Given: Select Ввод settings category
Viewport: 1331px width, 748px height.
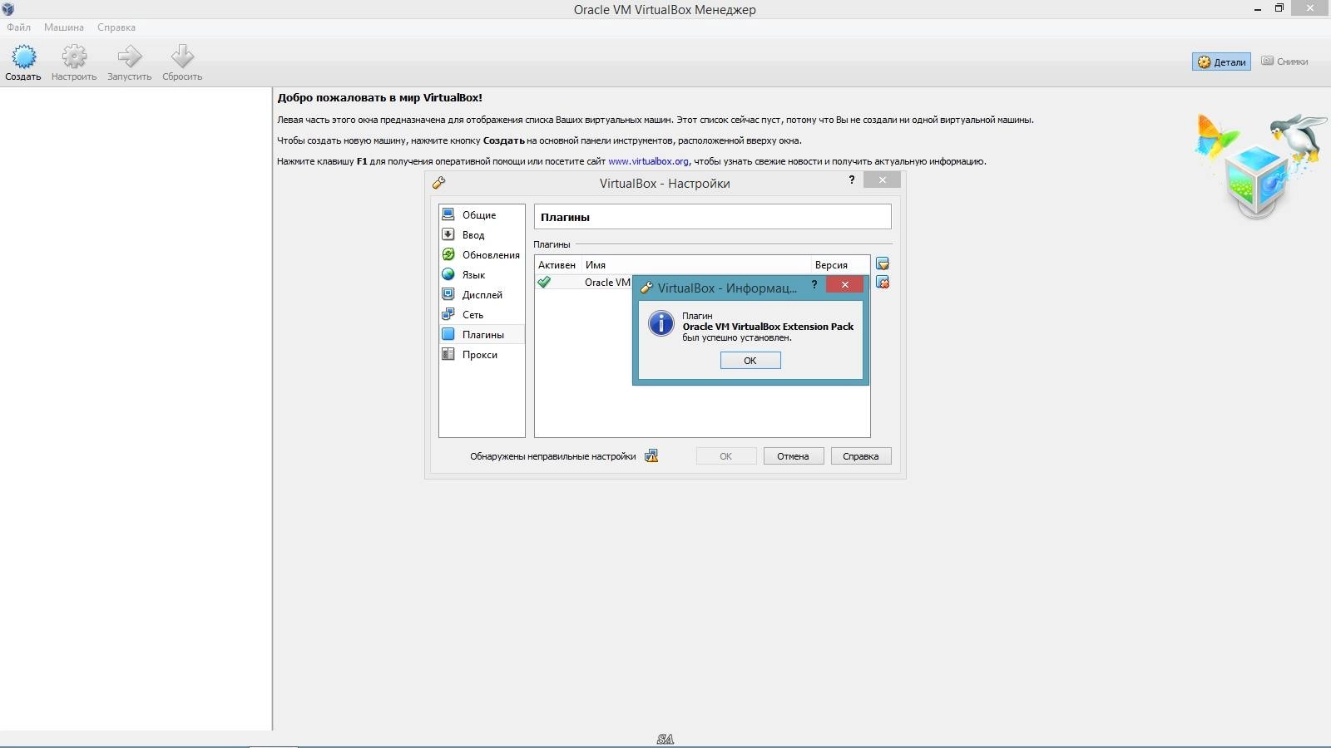Looking at the screenshot, I should 482,234.
